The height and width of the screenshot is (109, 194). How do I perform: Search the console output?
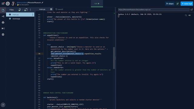tap(186, 15)
